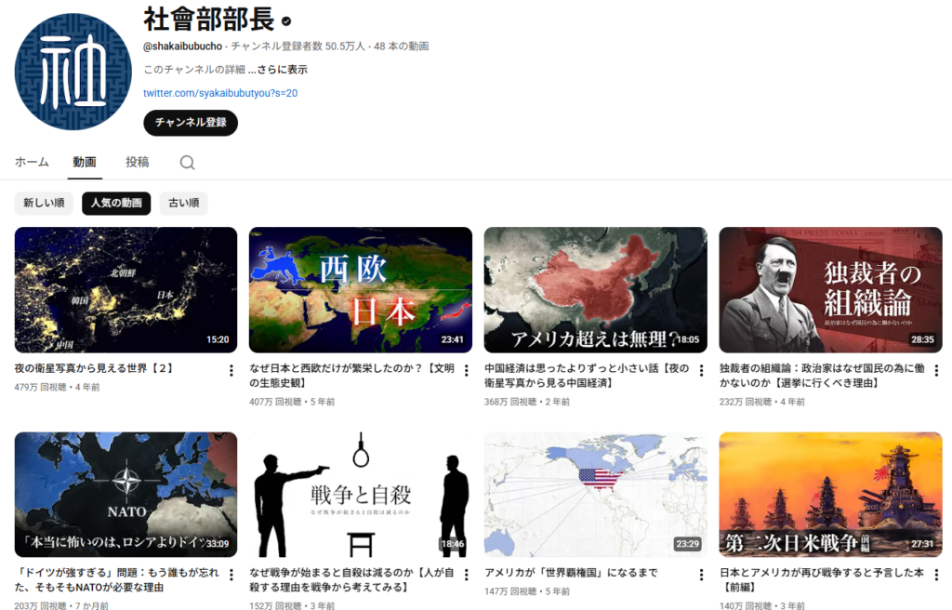Click the チャンネル登録 subscribe button

click(x=191, y=123)
